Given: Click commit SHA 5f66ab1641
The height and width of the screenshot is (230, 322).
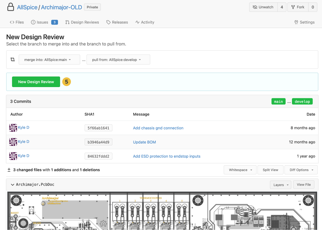Looking at the screenshot, I should click(98, 128).
